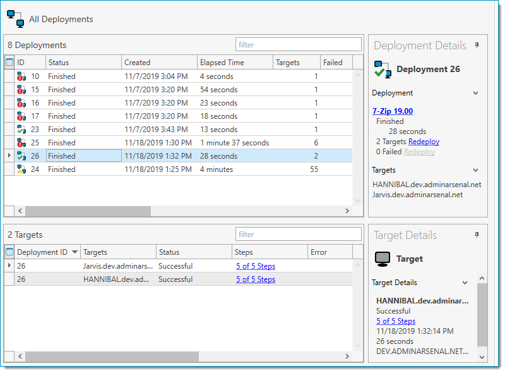Pin the Deployment Details panel
Image resolution: width=505 pixels, height=373 pixels.
(x=477, y=46)
